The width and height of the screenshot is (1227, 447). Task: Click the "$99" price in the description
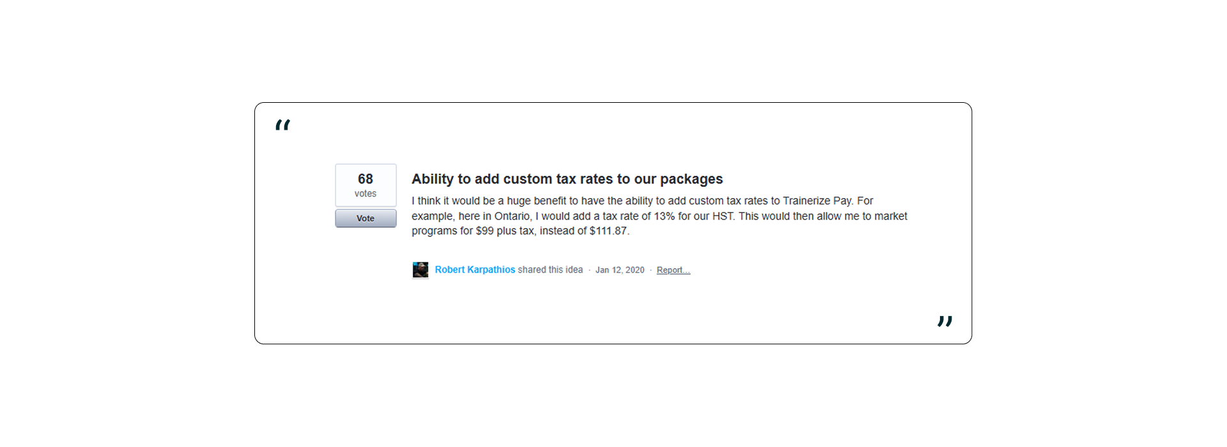coord(484,231)
